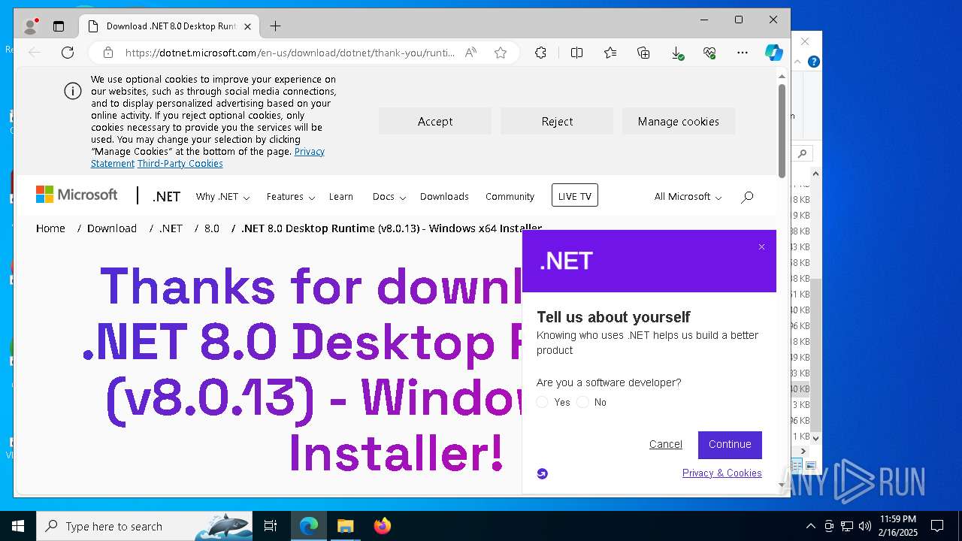Open Task View on taskbar
The height and width of the screenshot is (541, 962).
(x=271, y=526)
